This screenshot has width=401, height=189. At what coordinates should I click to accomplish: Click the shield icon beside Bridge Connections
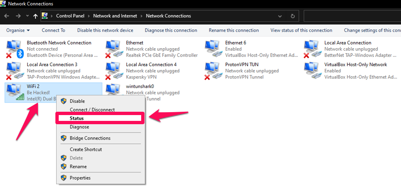pos(63,138)
